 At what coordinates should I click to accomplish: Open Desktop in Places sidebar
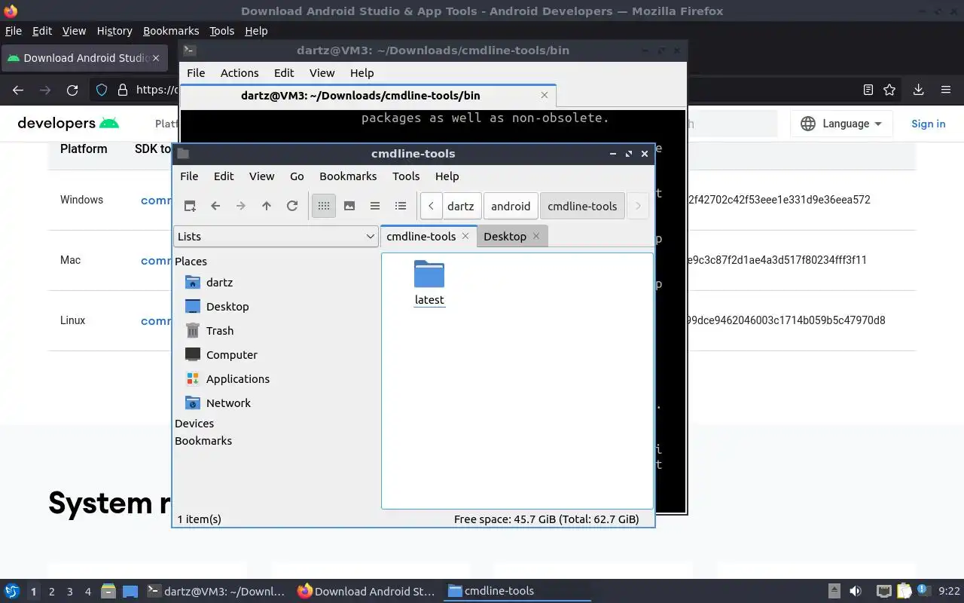227,306
